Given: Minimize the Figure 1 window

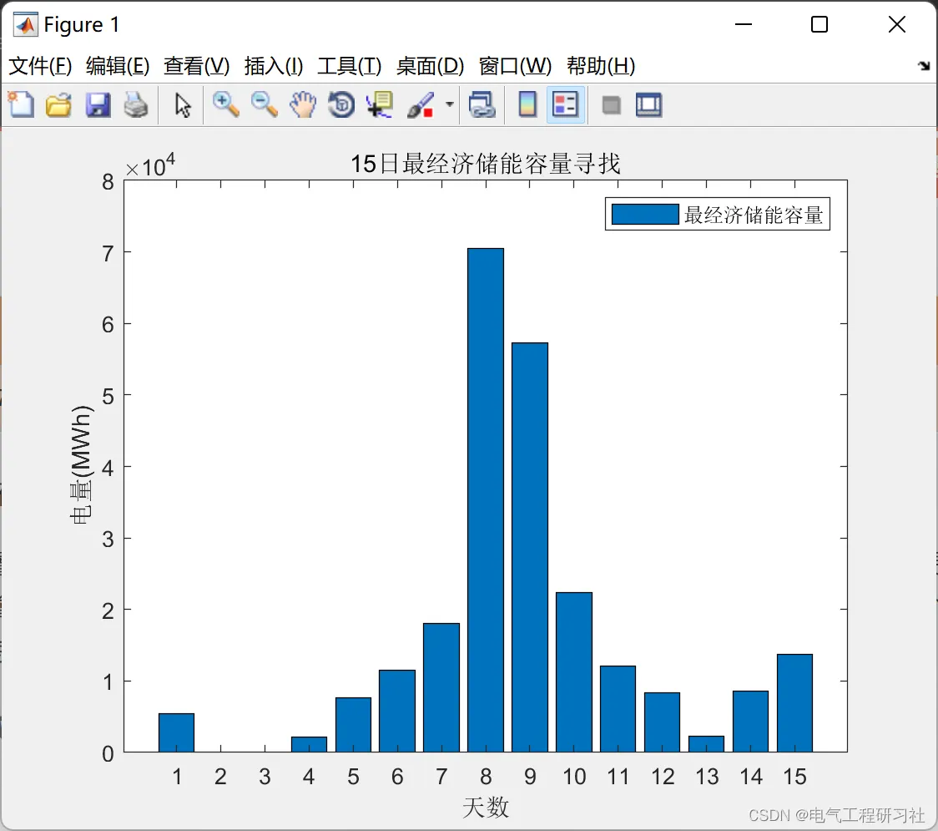Looking at the screenshot, I should pyautogui.click(x=743, y=24).
